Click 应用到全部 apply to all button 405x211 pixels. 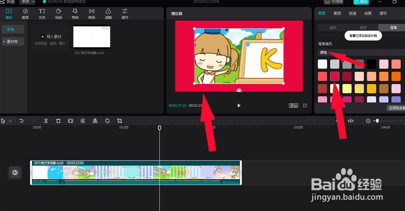pyautogui.click(x=396, y=108)
